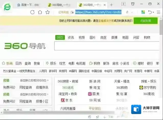
Task: Open the 苏宁易购 site link
Action: (148, 88)
